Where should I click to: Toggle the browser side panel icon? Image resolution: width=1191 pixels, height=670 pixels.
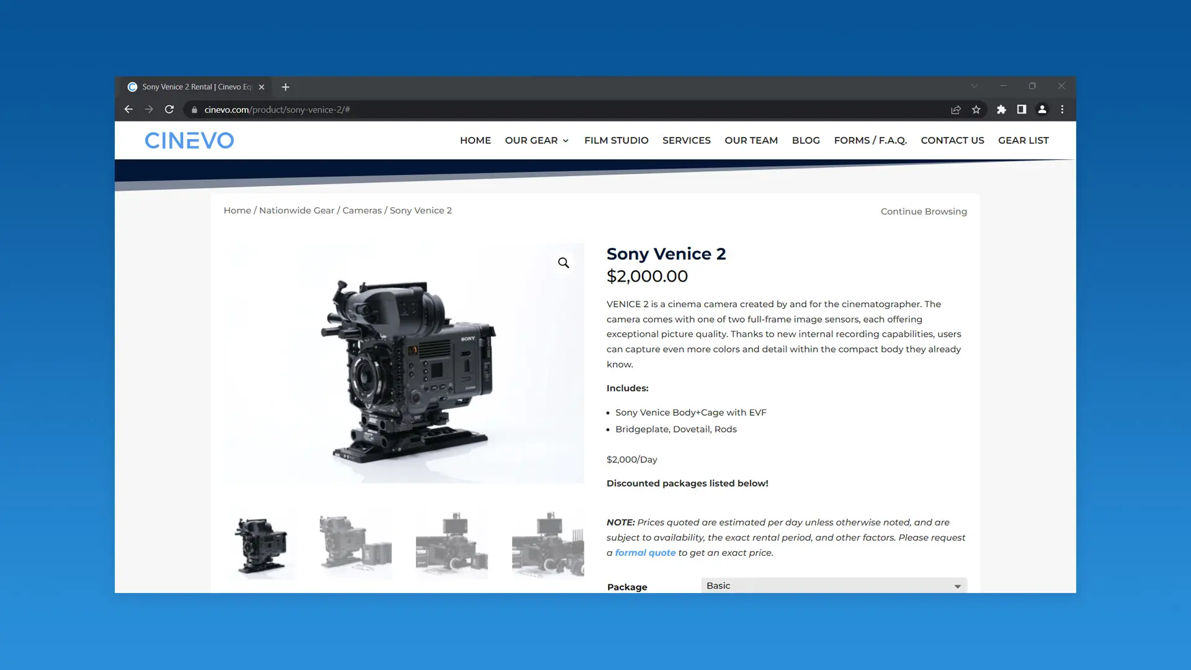(1022, 109)
